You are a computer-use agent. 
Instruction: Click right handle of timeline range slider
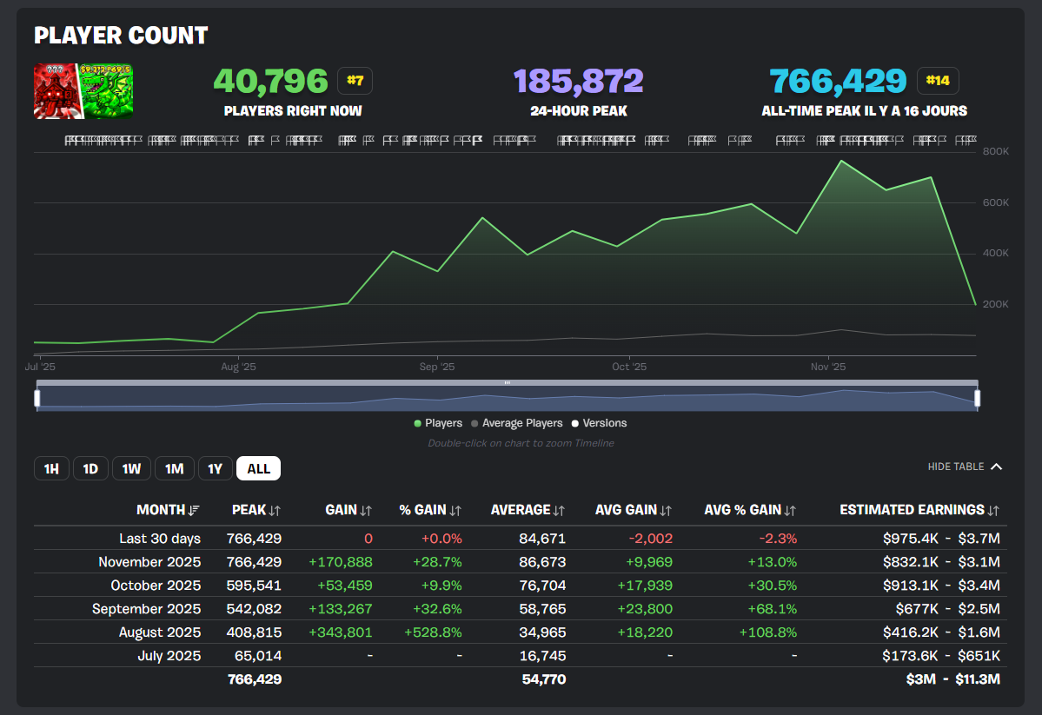(977, 398)
